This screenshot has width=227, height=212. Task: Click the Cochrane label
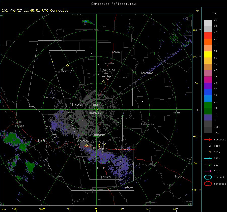[x=82, y=141]
